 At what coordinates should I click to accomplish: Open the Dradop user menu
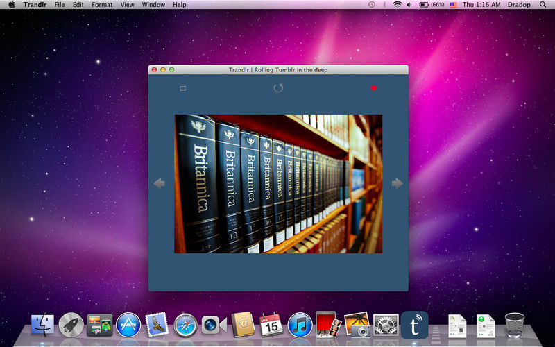(x=519, y=5)
